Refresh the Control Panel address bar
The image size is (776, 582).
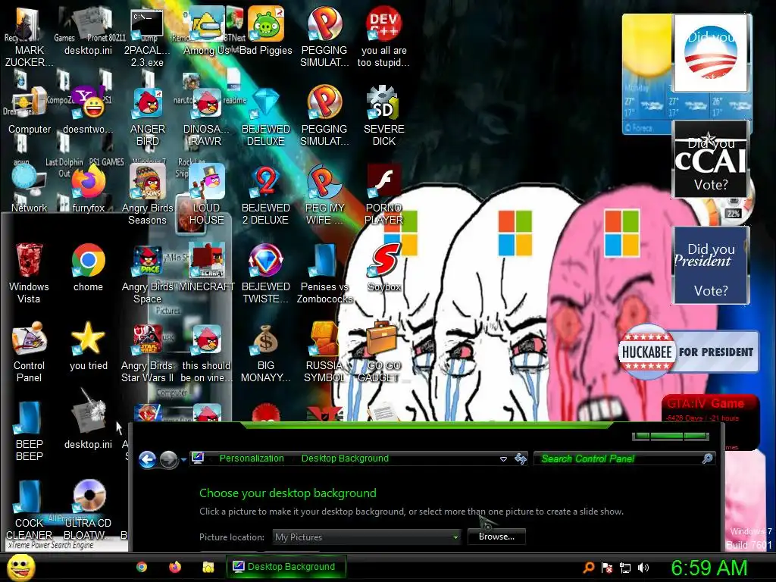click(x=520, y=458)
